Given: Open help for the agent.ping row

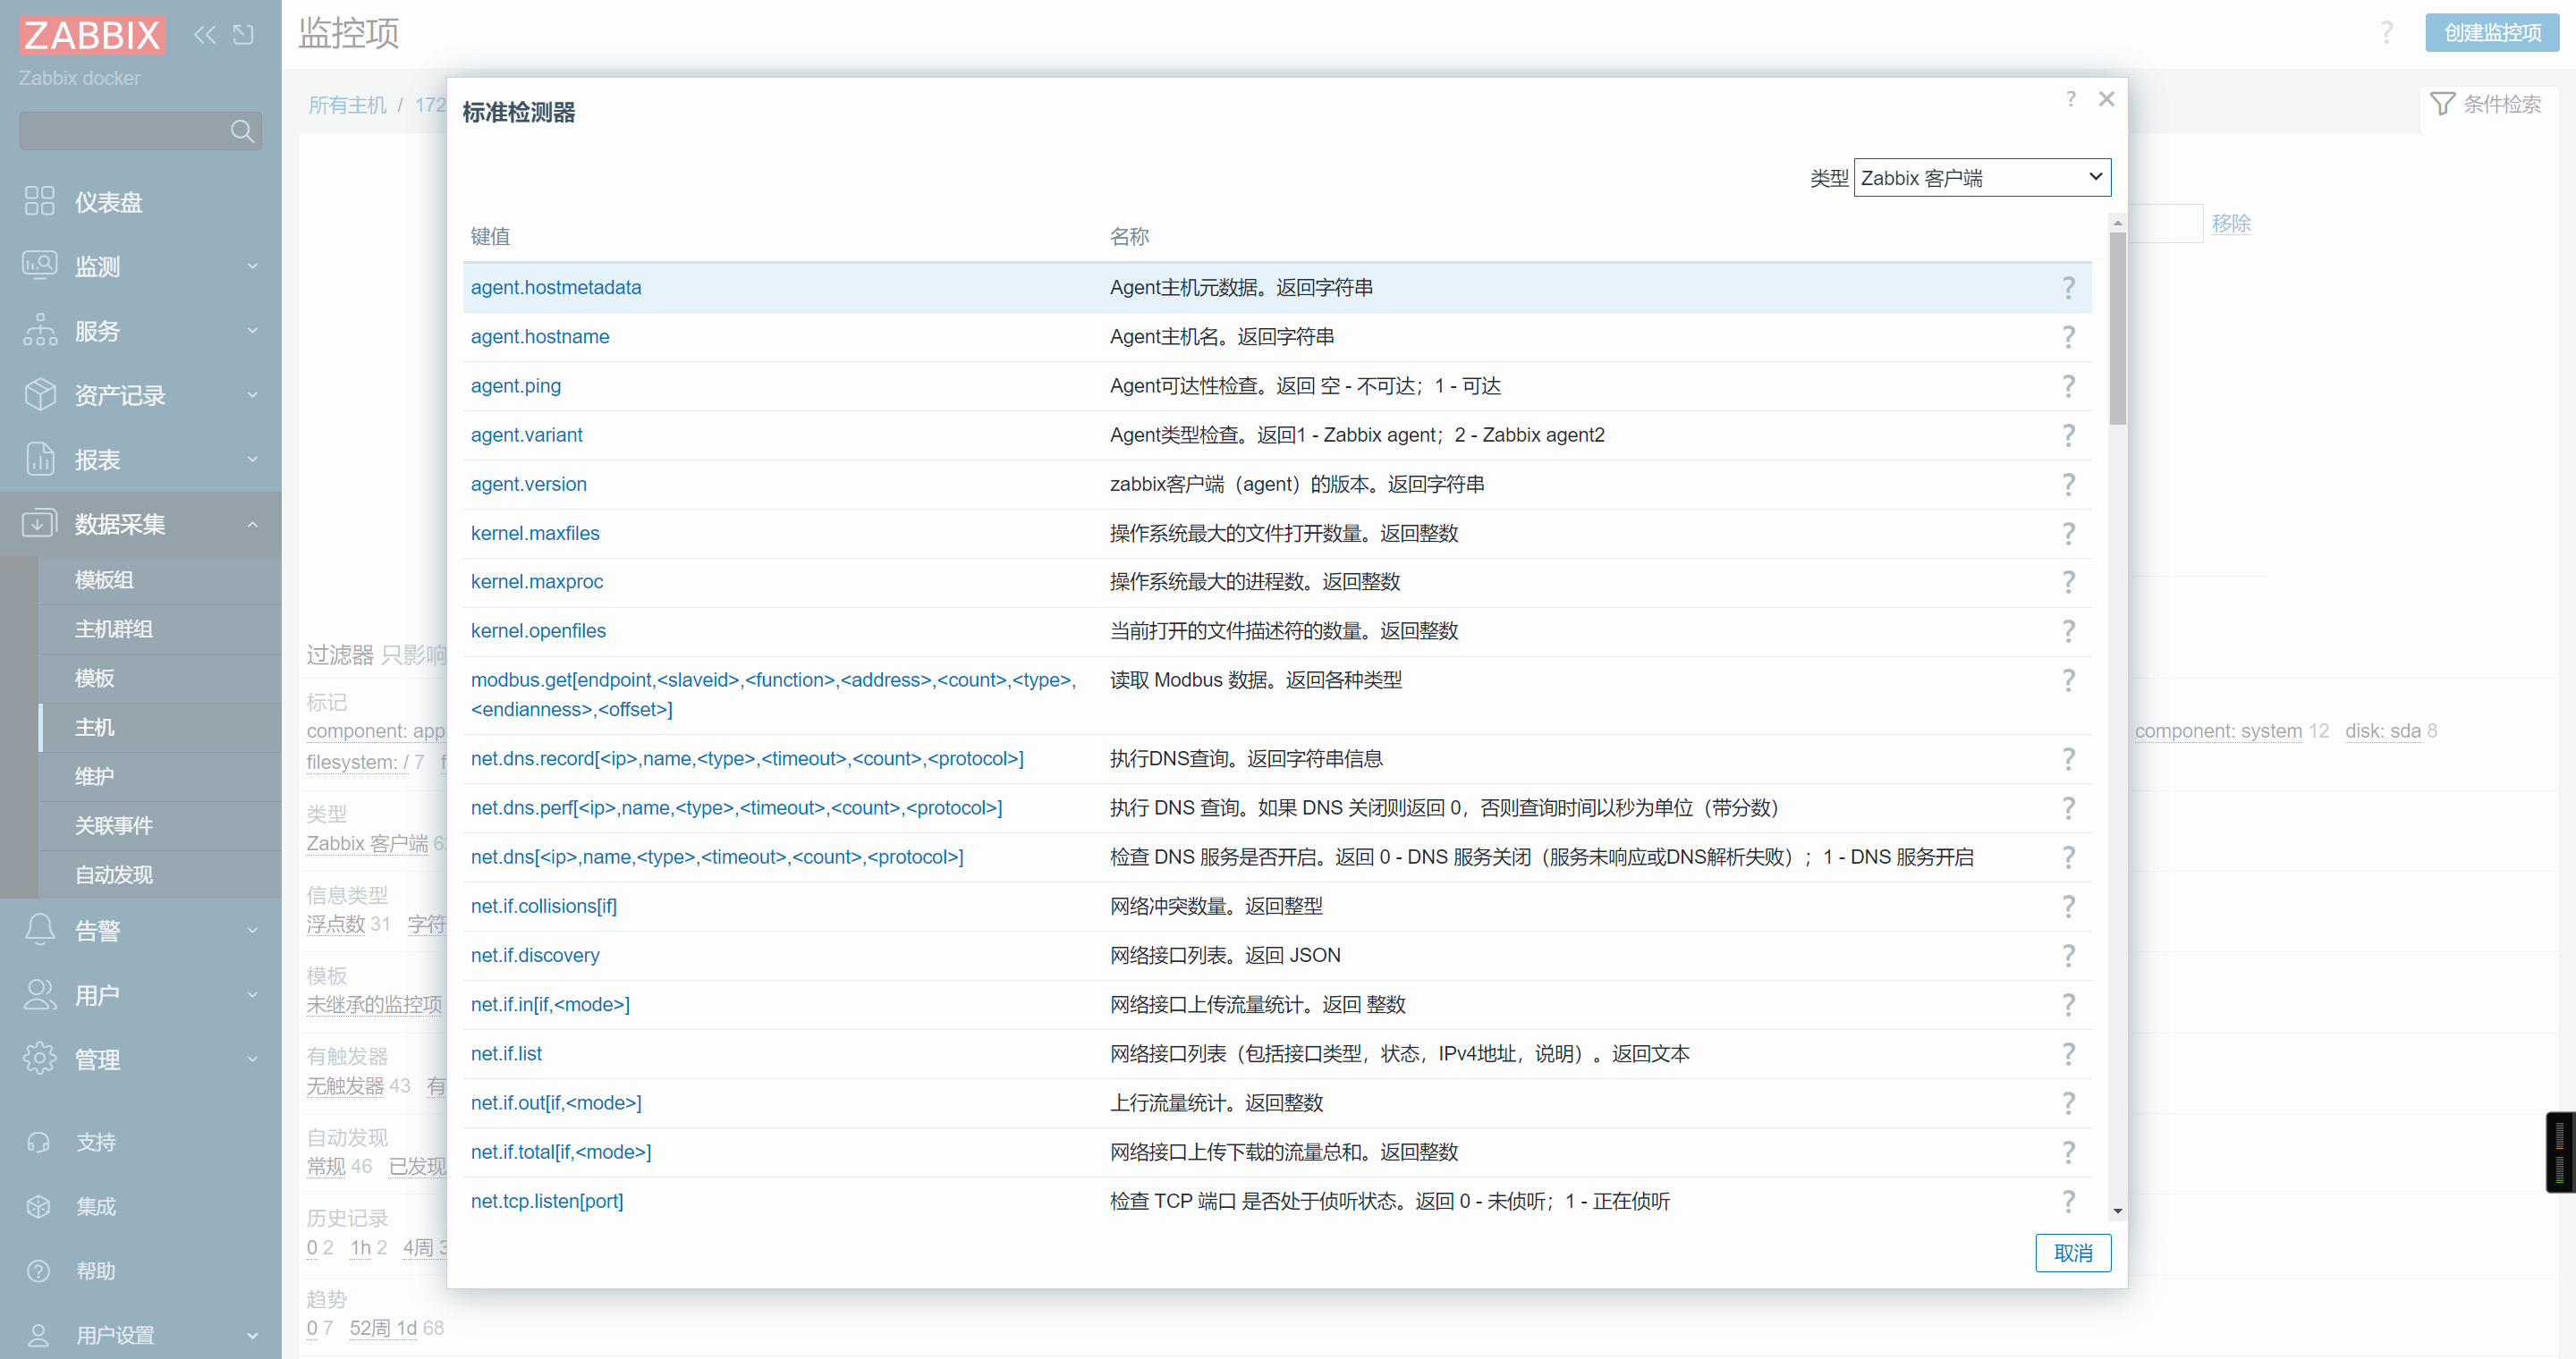Looking at the screenshot, I should tap(2068, 385).
